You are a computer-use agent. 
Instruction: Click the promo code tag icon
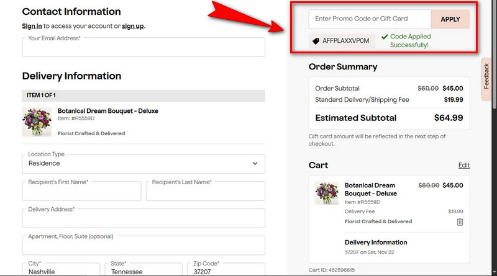(317, 41)
